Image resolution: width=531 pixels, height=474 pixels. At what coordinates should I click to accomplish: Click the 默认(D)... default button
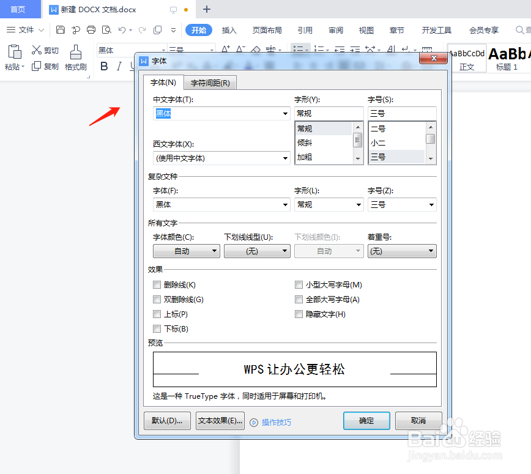(x=167, y=421)
